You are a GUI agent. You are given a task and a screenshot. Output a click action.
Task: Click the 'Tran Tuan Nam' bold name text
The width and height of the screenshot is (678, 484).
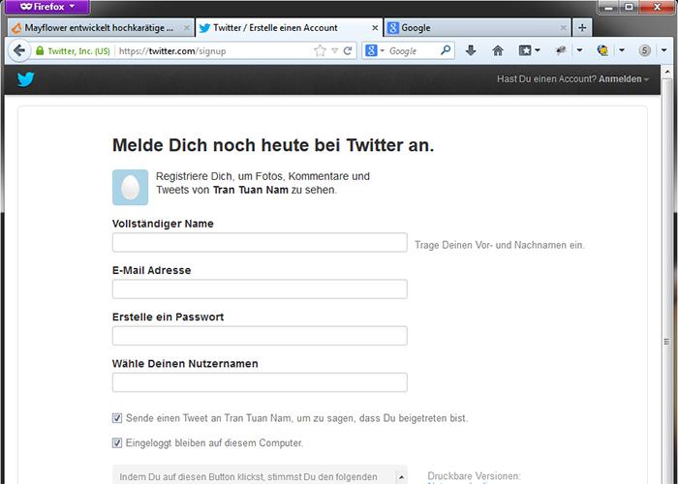251,190
